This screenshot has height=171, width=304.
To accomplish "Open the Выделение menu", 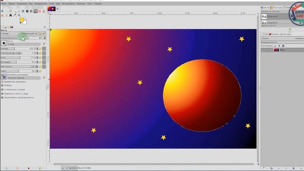I will point(22,3).
